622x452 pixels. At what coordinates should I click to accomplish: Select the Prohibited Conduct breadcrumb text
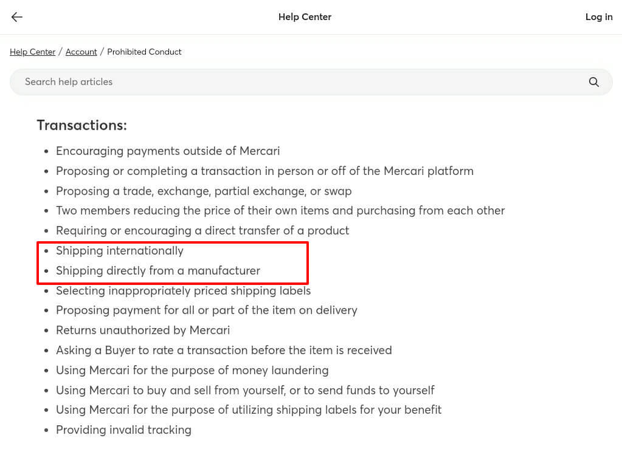144,52
